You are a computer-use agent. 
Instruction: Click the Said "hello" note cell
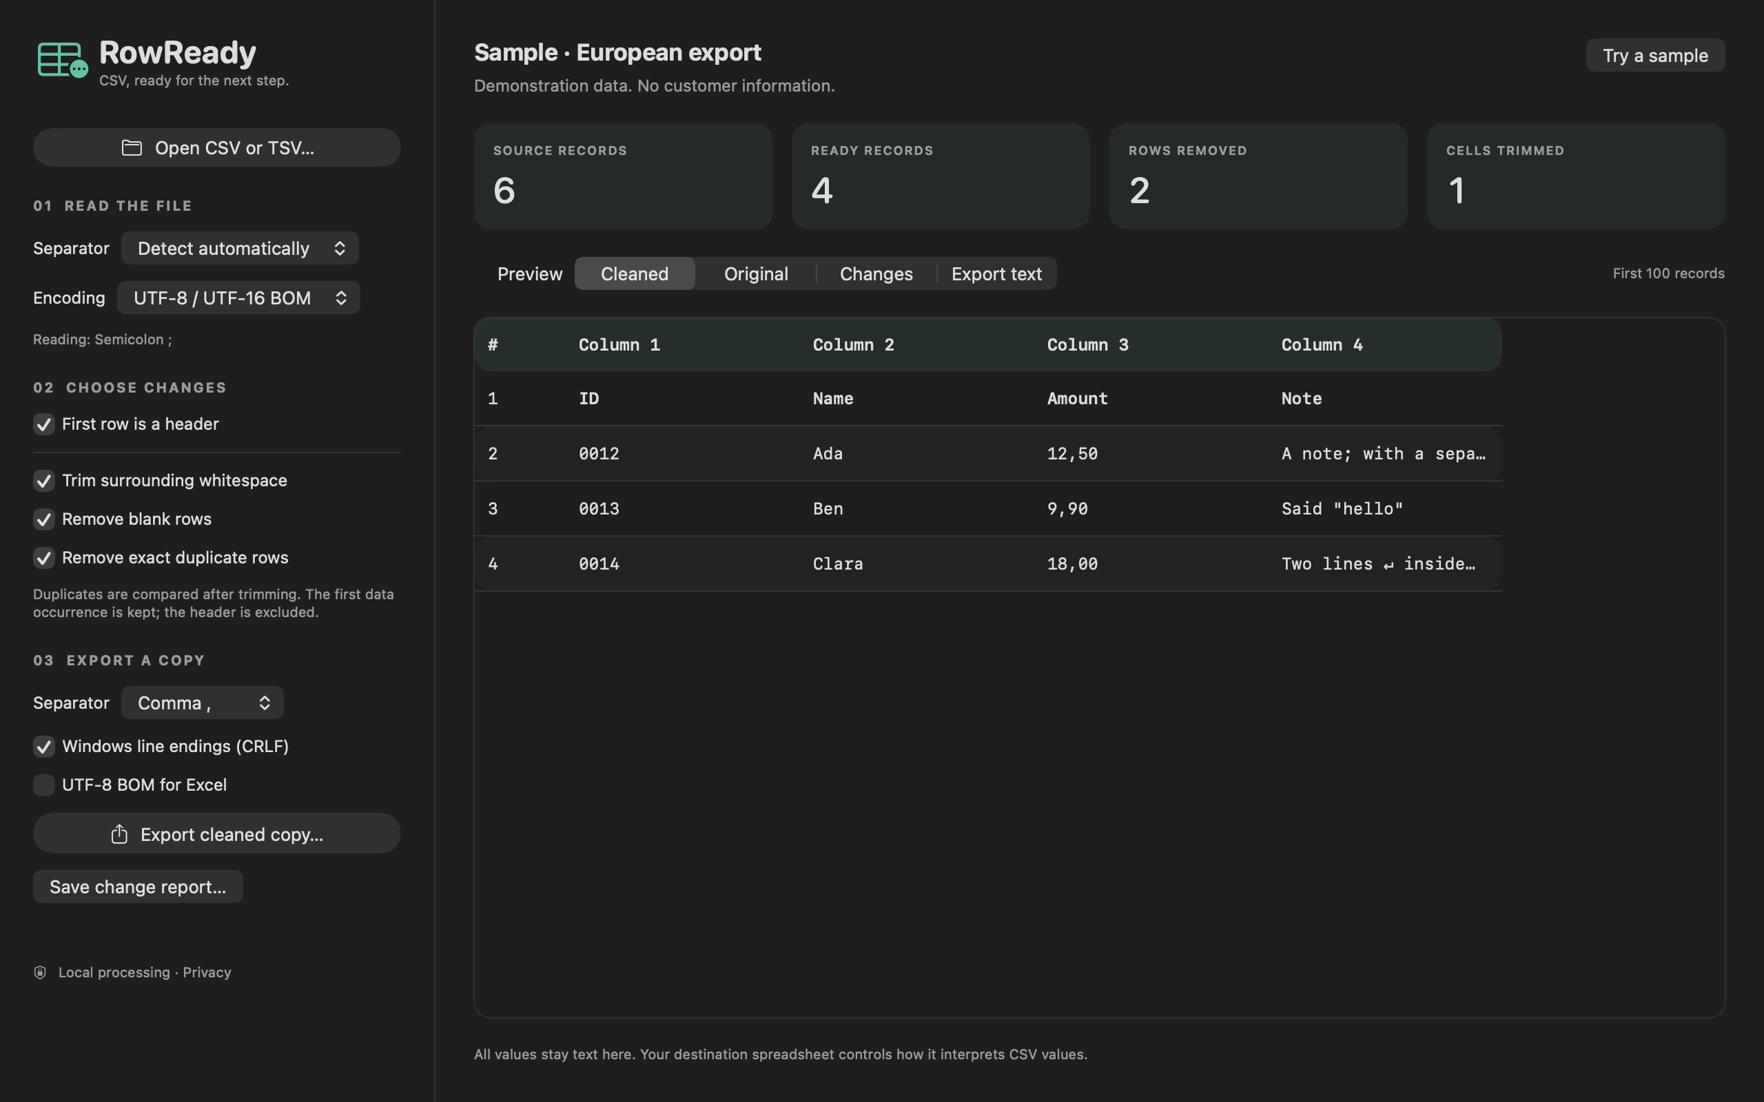point(1343,509)
